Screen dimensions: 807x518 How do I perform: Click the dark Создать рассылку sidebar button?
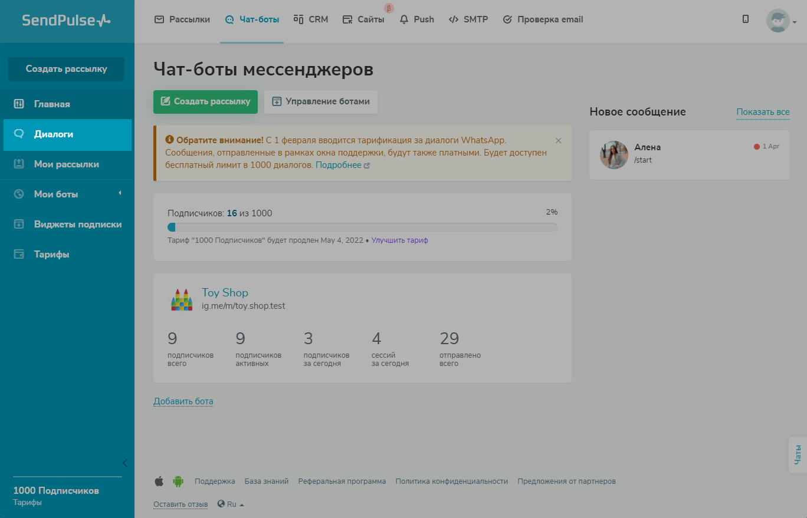66,69
